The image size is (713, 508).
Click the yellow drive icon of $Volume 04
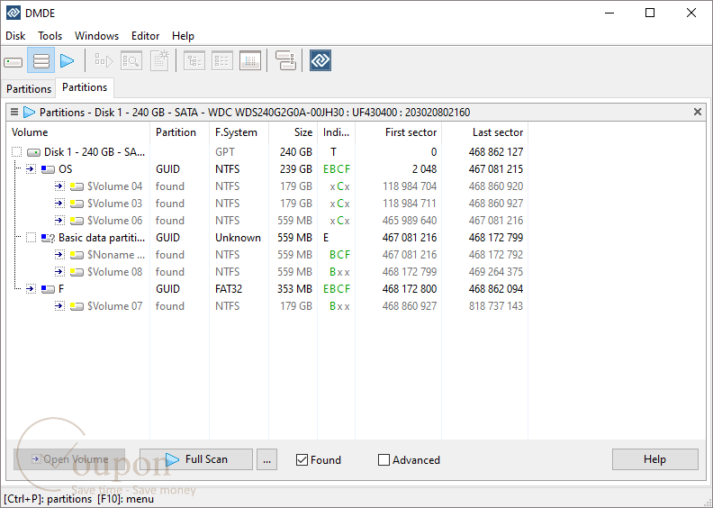click(77, 186)
